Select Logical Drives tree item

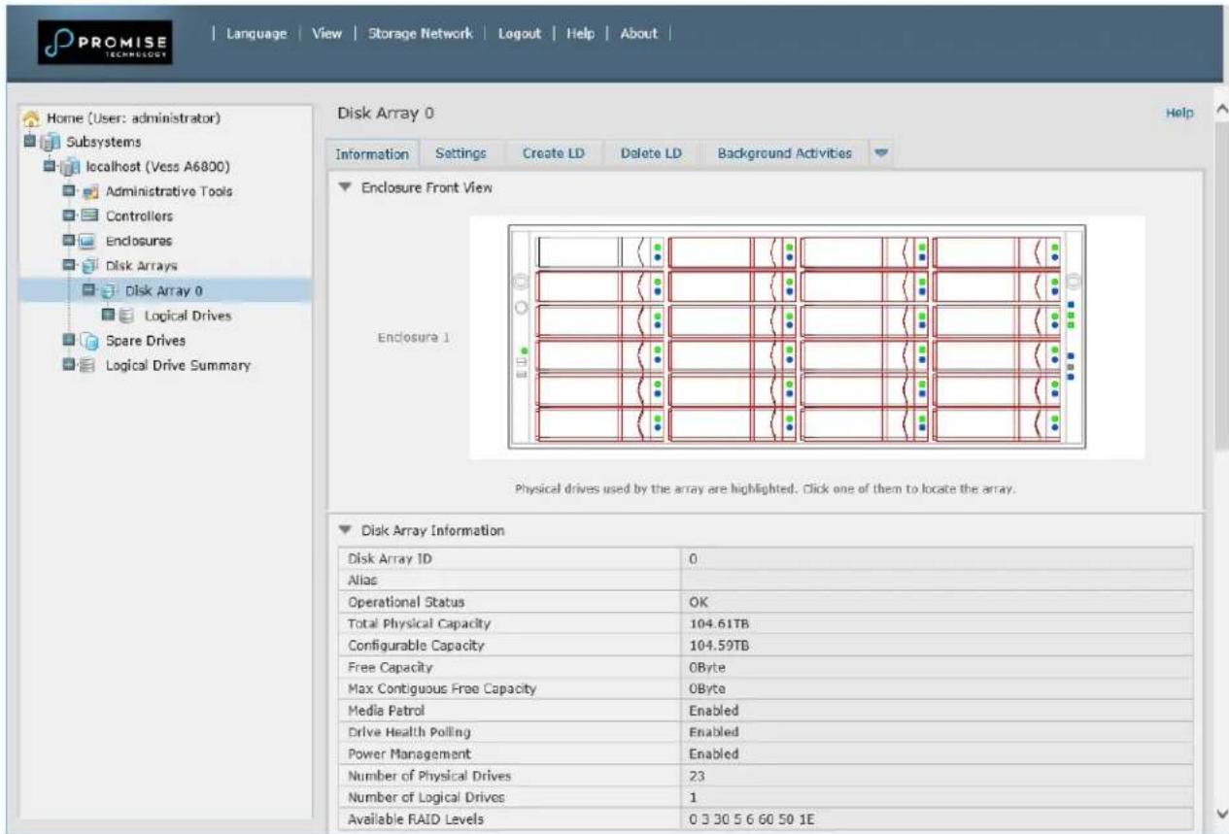point(188,316)
